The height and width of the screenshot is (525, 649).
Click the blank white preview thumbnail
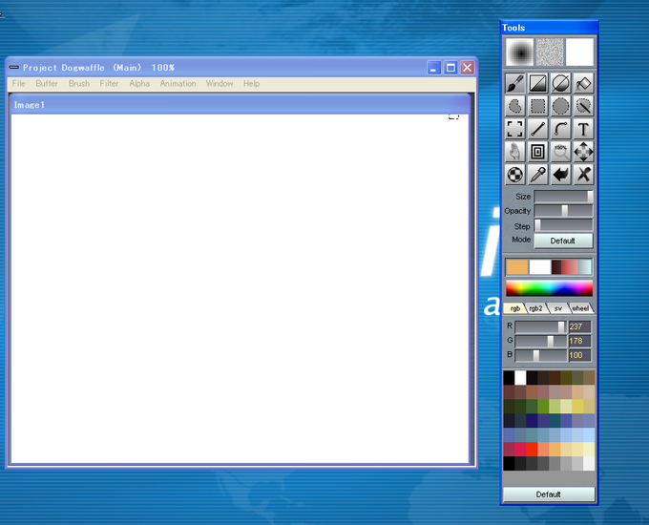pos(580,52)
